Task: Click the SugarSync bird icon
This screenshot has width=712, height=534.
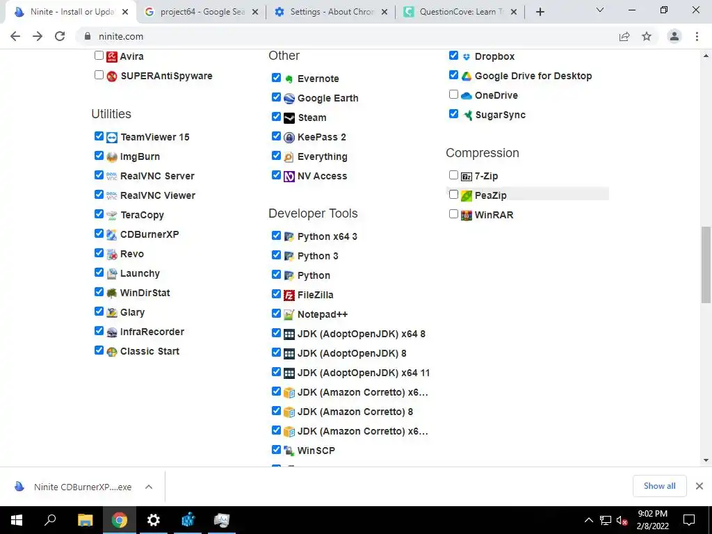Action: [467, 115]
